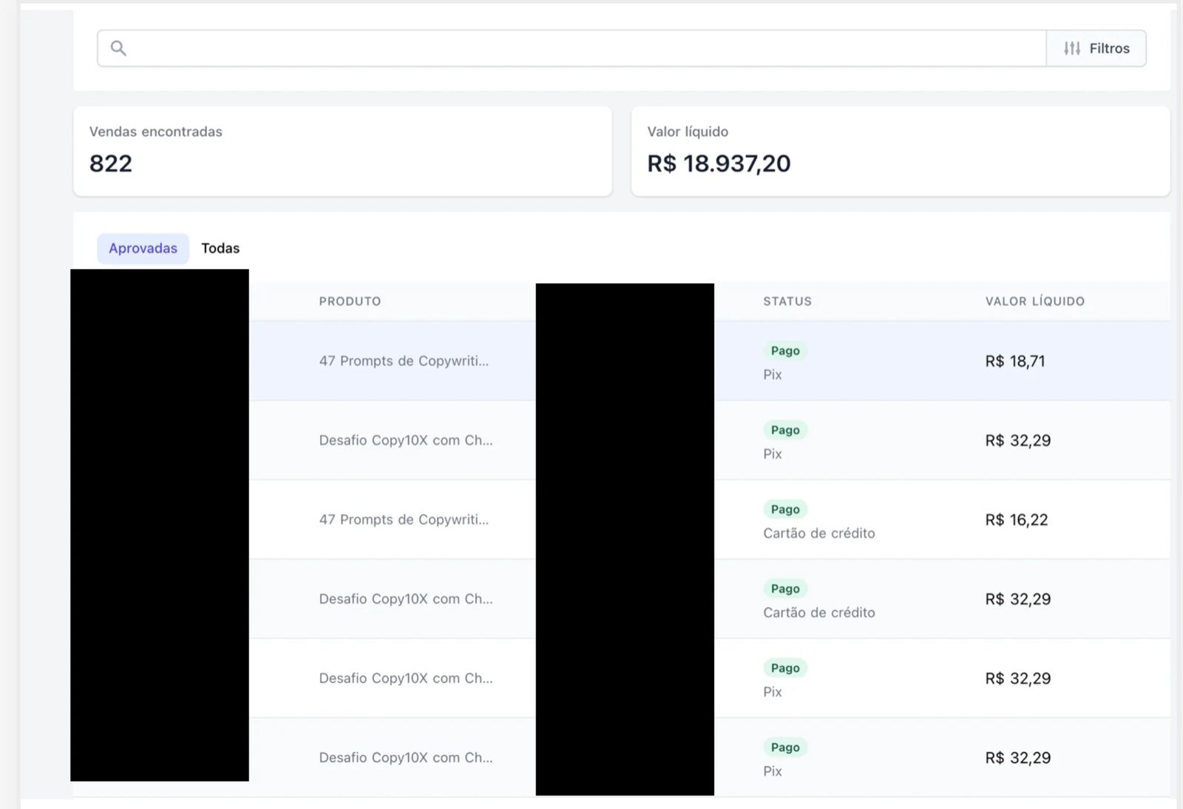Switch to the Todas tab
The width and height of the screenshot is (1183, 809).
coord(220,248)
